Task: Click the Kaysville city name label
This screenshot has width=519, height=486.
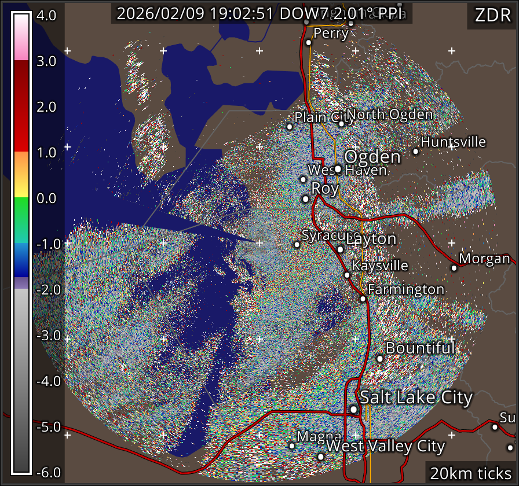Action: [380, 266]
